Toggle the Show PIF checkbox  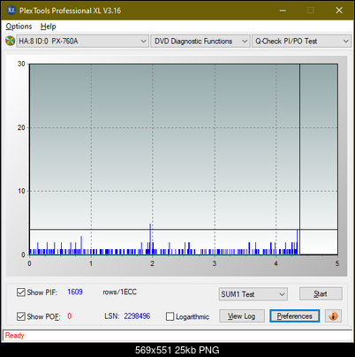pyautogui.click(x=21, y=292)
